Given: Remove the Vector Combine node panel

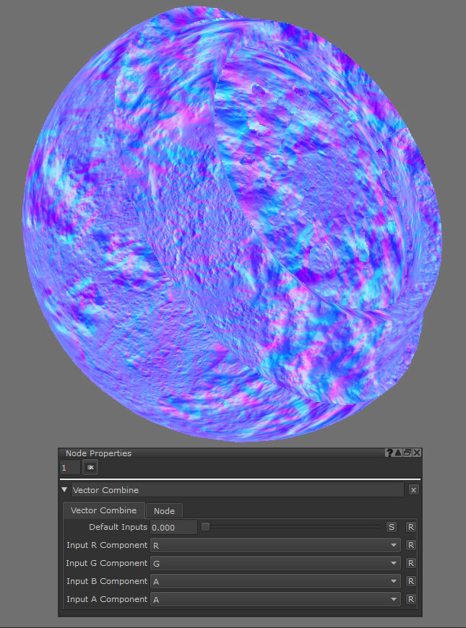Looking at the screenshot, I should pos(413,489).
